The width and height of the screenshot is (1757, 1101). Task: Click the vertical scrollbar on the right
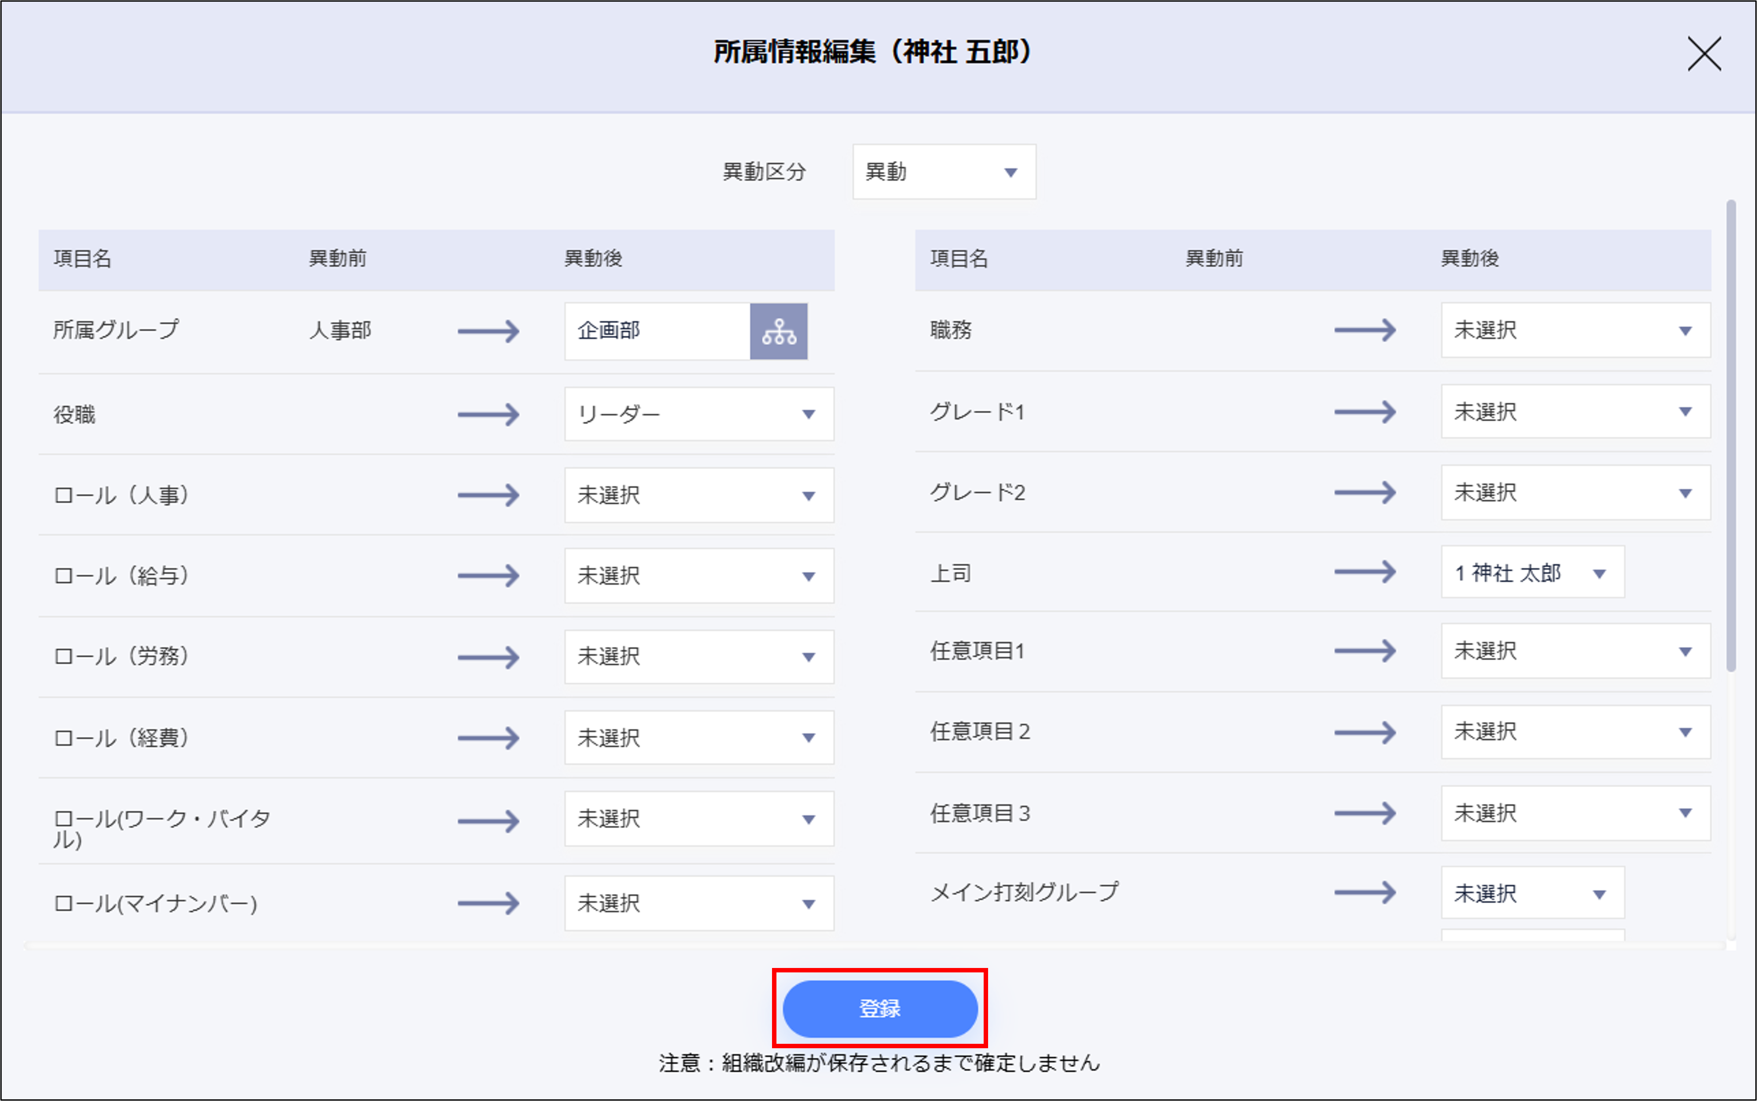pos(1731,437)
